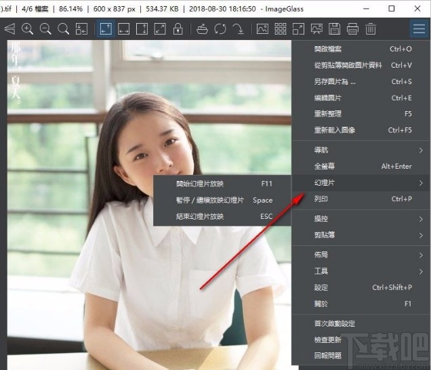Screen dimensions: 431x370
Task: Click the plain magnifier actual-size icon
Action: pos(63,29)
